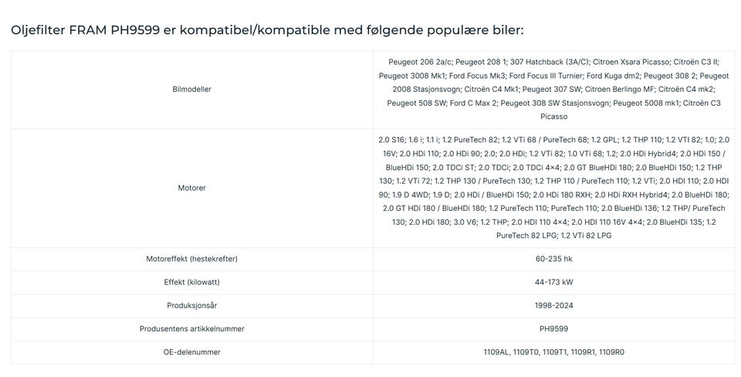This screenshot has width=741, height=377.
Task: Click the Produksjonsår row label
Action: [x=191, y=305]
